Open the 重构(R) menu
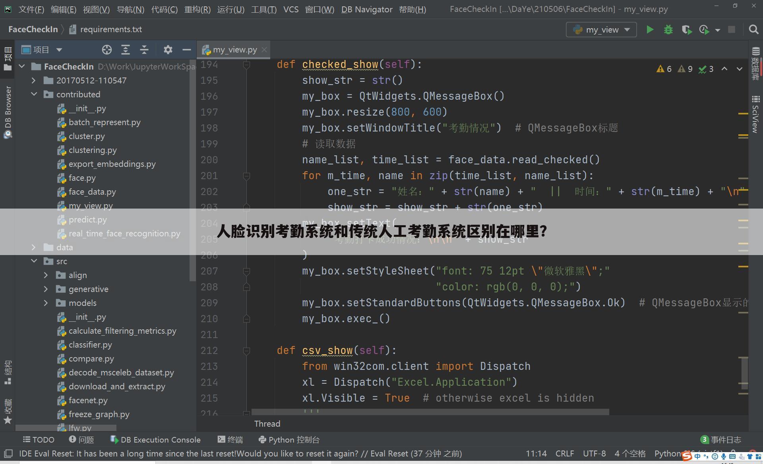Screen dimensions: 763x464 198,9
